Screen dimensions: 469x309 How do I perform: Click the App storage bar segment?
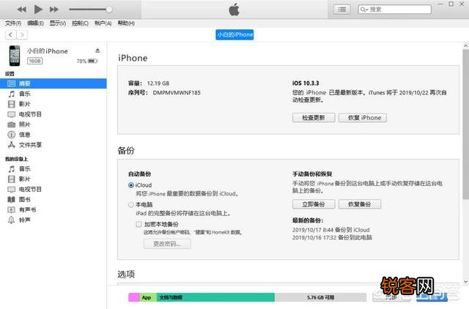pyautogui.click(x=148, y=297)
